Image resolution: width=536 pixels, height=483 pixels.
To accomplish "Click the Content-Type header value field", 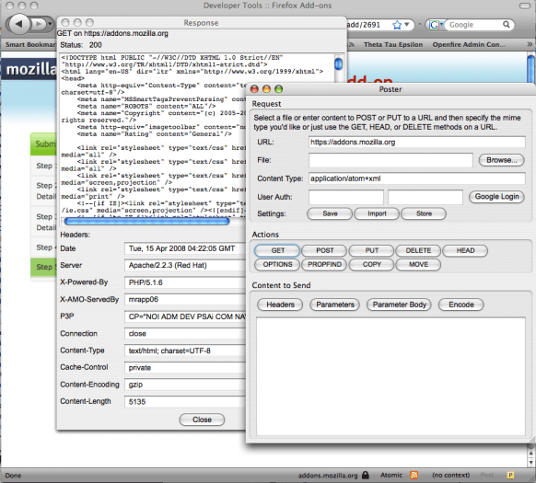I will pyautogui.click(x=185, y=351).
